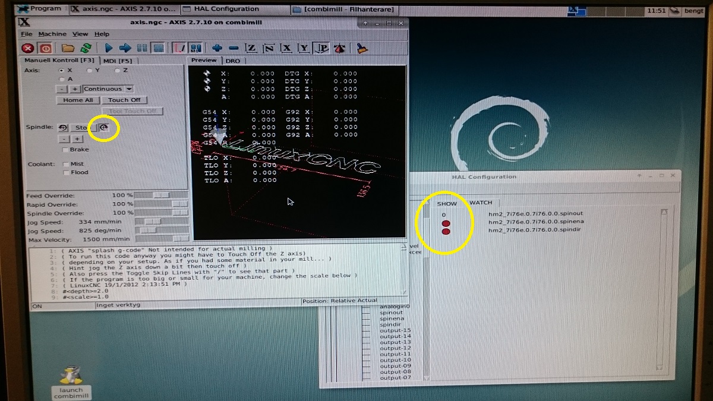Switch to P perspective view icon
The height and width of the screenshot is (401, 713).
tap(321, 48)
